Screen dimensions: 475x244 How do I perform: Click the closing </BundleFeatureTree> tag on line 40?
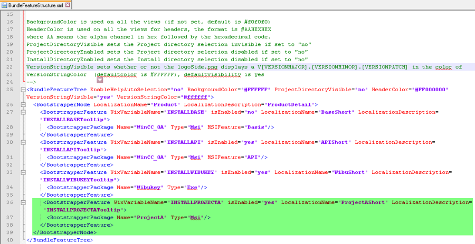[x=60, y=240]
